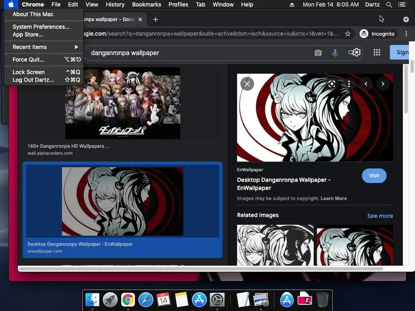
Task: Open the View menu
Action: pyautogui.click(x=92, y=4)
